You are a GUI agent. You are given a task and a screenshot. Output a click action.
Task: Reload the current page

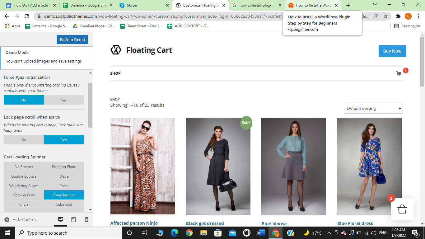point(27,16)
